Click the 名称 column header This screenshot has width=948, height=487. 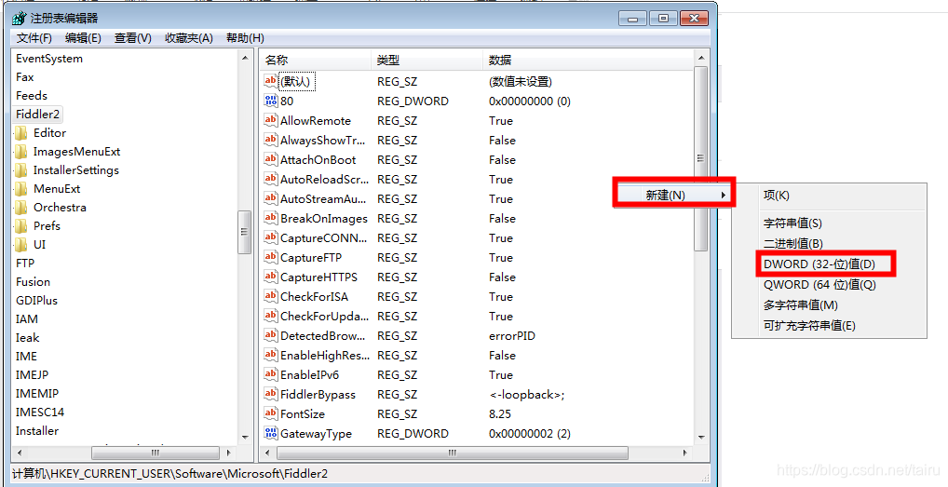point(316,60)
